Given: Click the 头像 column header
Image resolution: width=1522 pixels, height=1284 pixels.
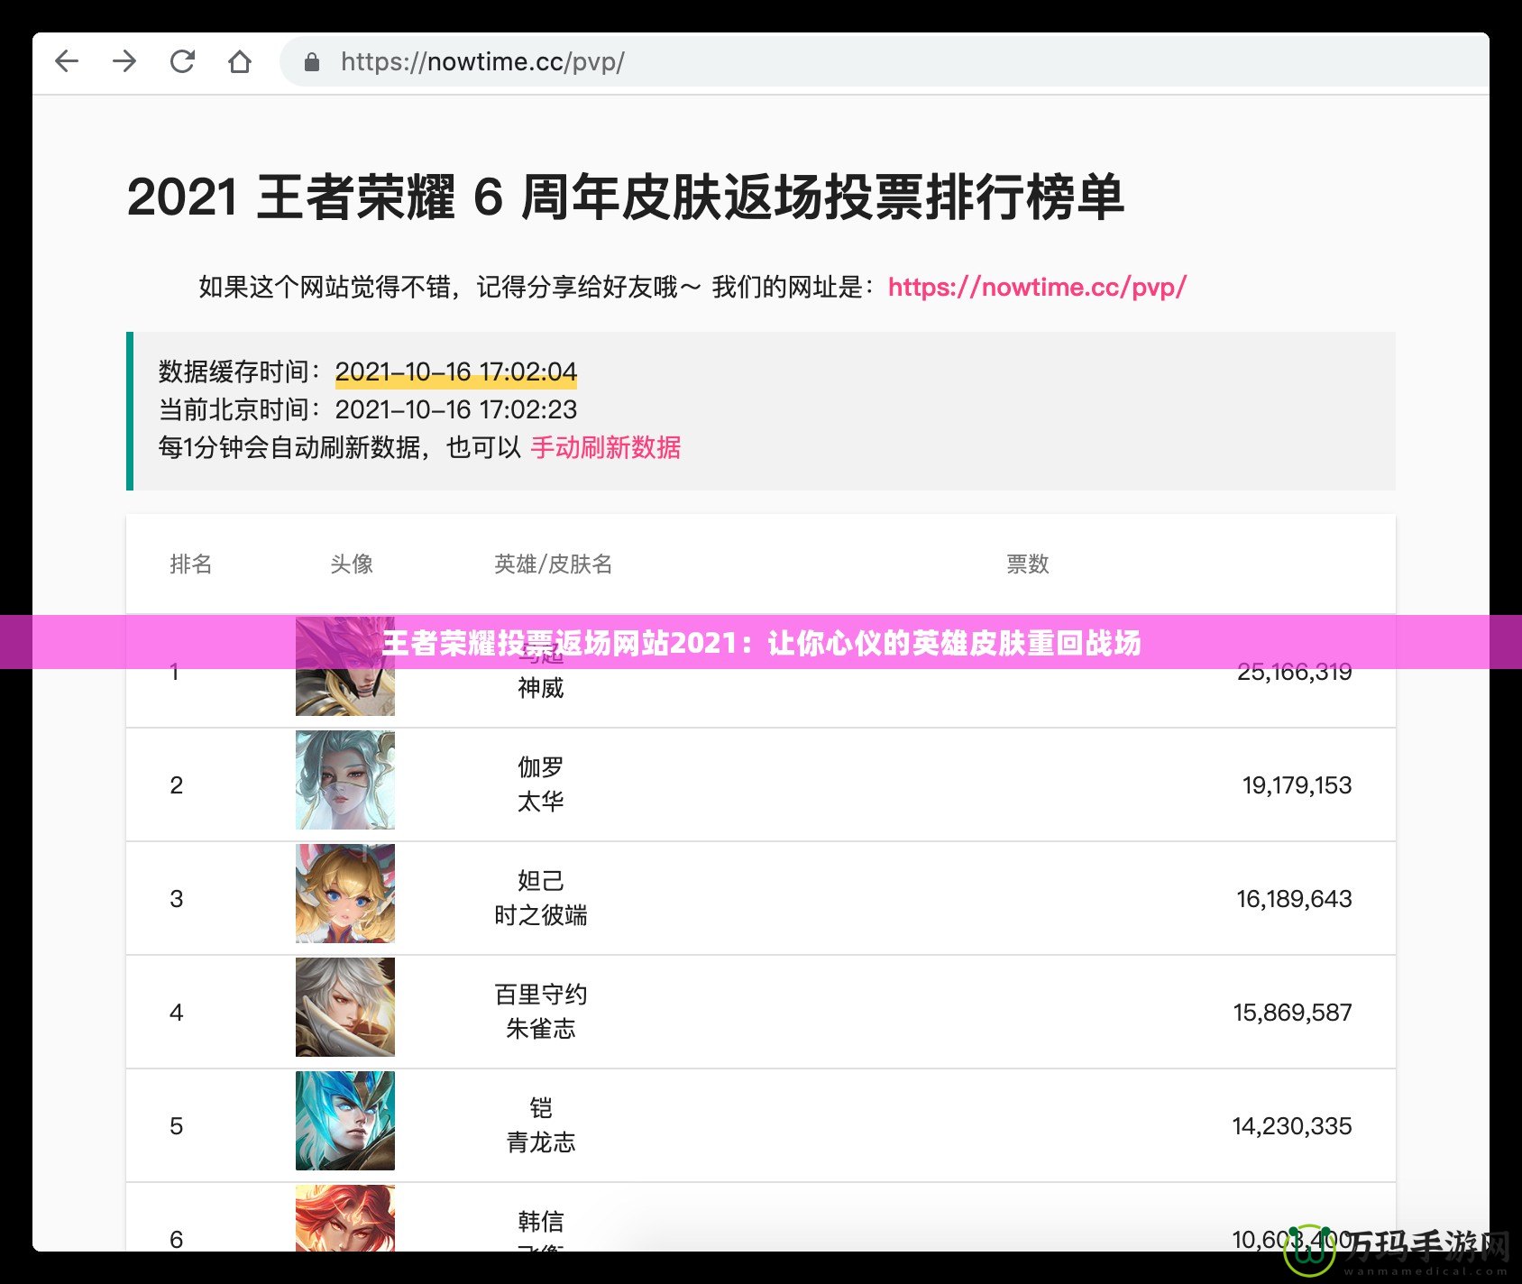Looking at the screenshot, I should click(352, 564).
